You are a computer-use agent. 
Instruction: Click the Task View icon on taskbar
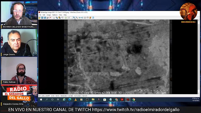point(58,100)
